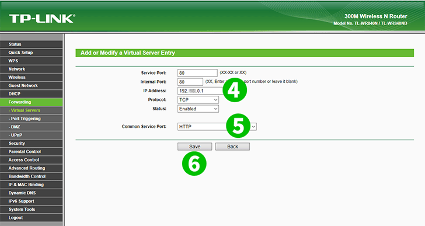Click Logout in the sidebar
This screenshot has height=226, width=425.
(31, 218)
